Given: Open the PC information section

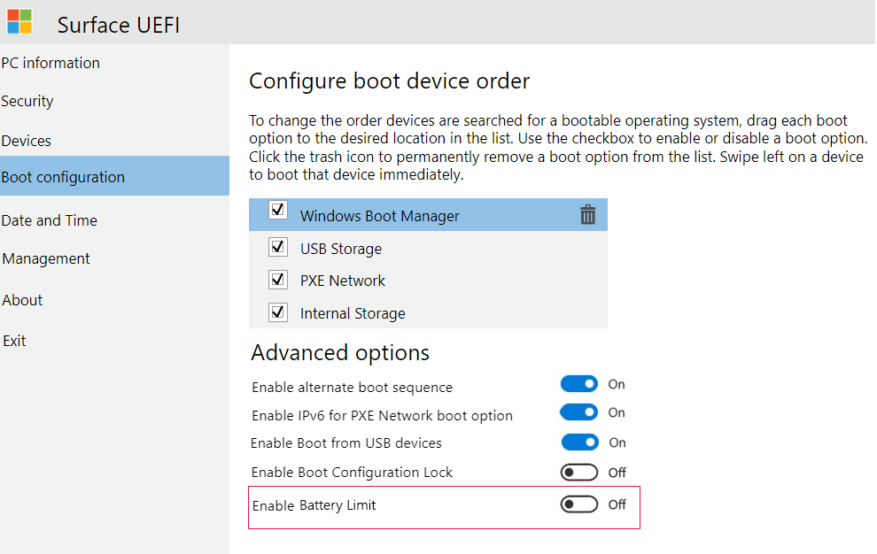Looking at the screenshot, I should (50, 63).
